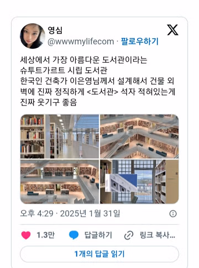Screen dimensions: 199x268
Task: Click the display name 영심
Action: tap(55, 30)
